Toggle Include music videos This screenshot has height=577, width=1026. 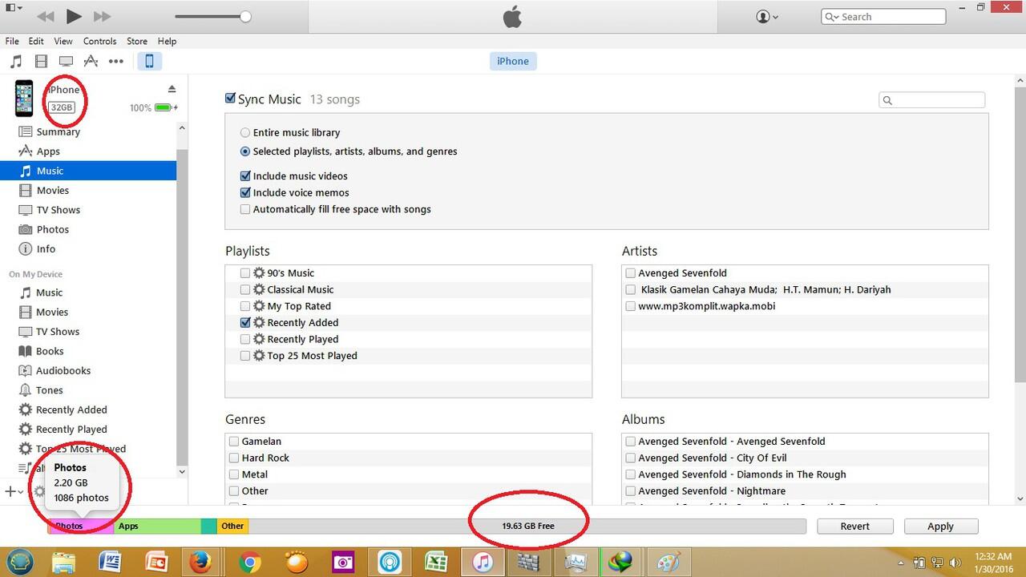tap(245, 176)
